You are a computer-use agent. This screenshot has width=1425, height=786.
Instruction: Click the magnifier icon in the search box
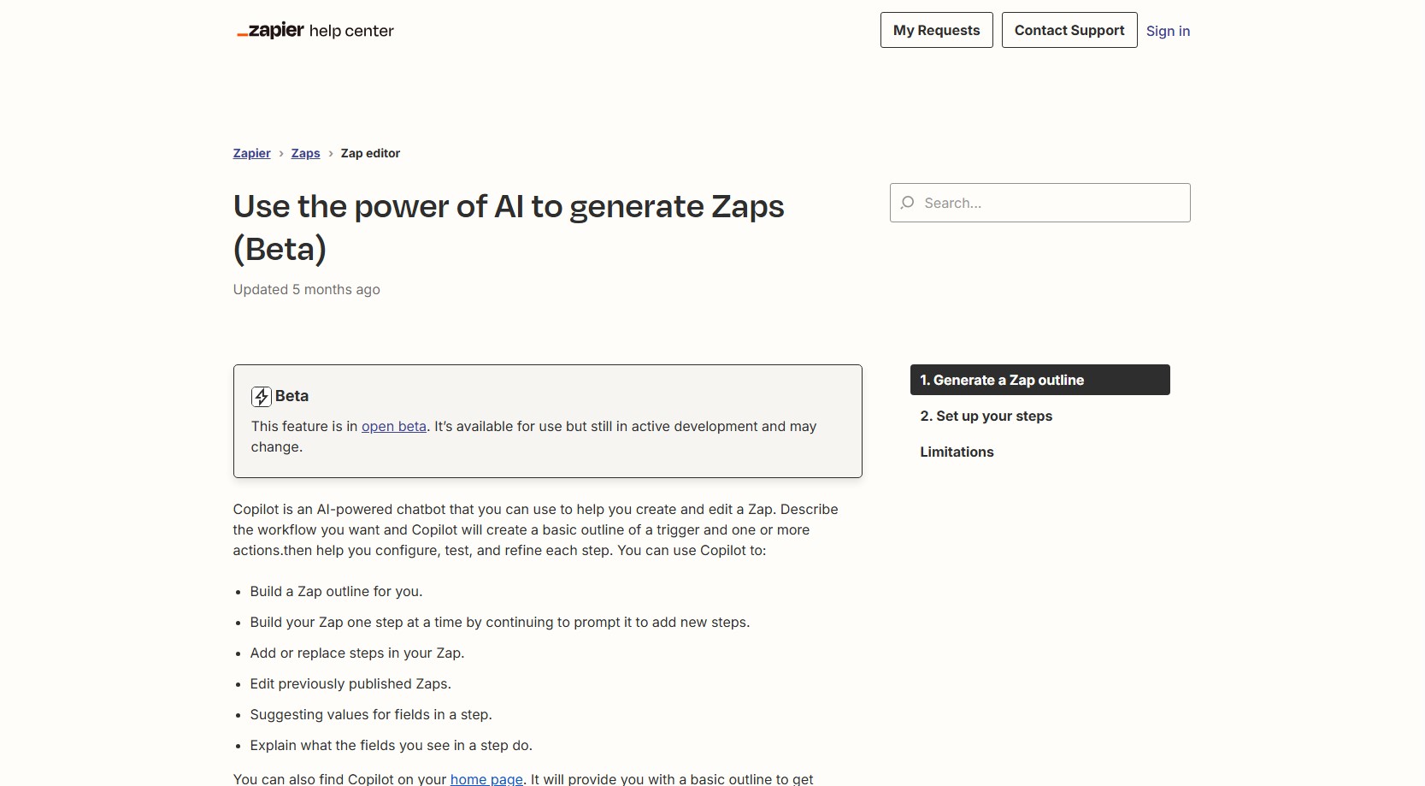tap(908, 203)
